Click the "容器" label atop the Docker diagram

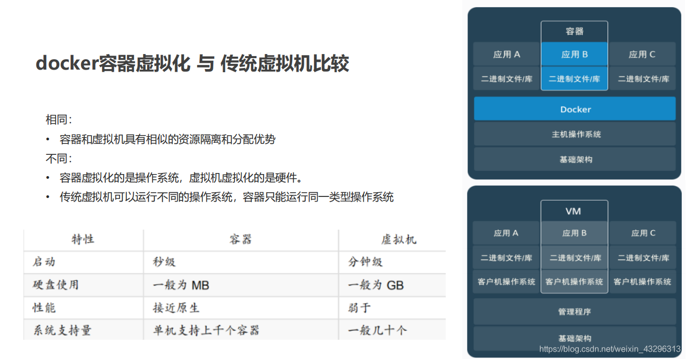pyautogui.click(x=574, y=31)
